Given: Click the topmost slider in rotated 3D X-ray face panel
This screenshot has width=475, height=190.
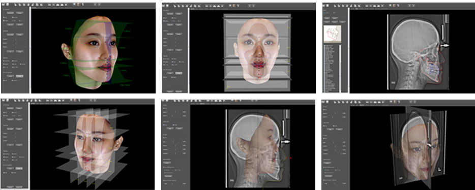Looking at the screenshot, I should [335, 113].
